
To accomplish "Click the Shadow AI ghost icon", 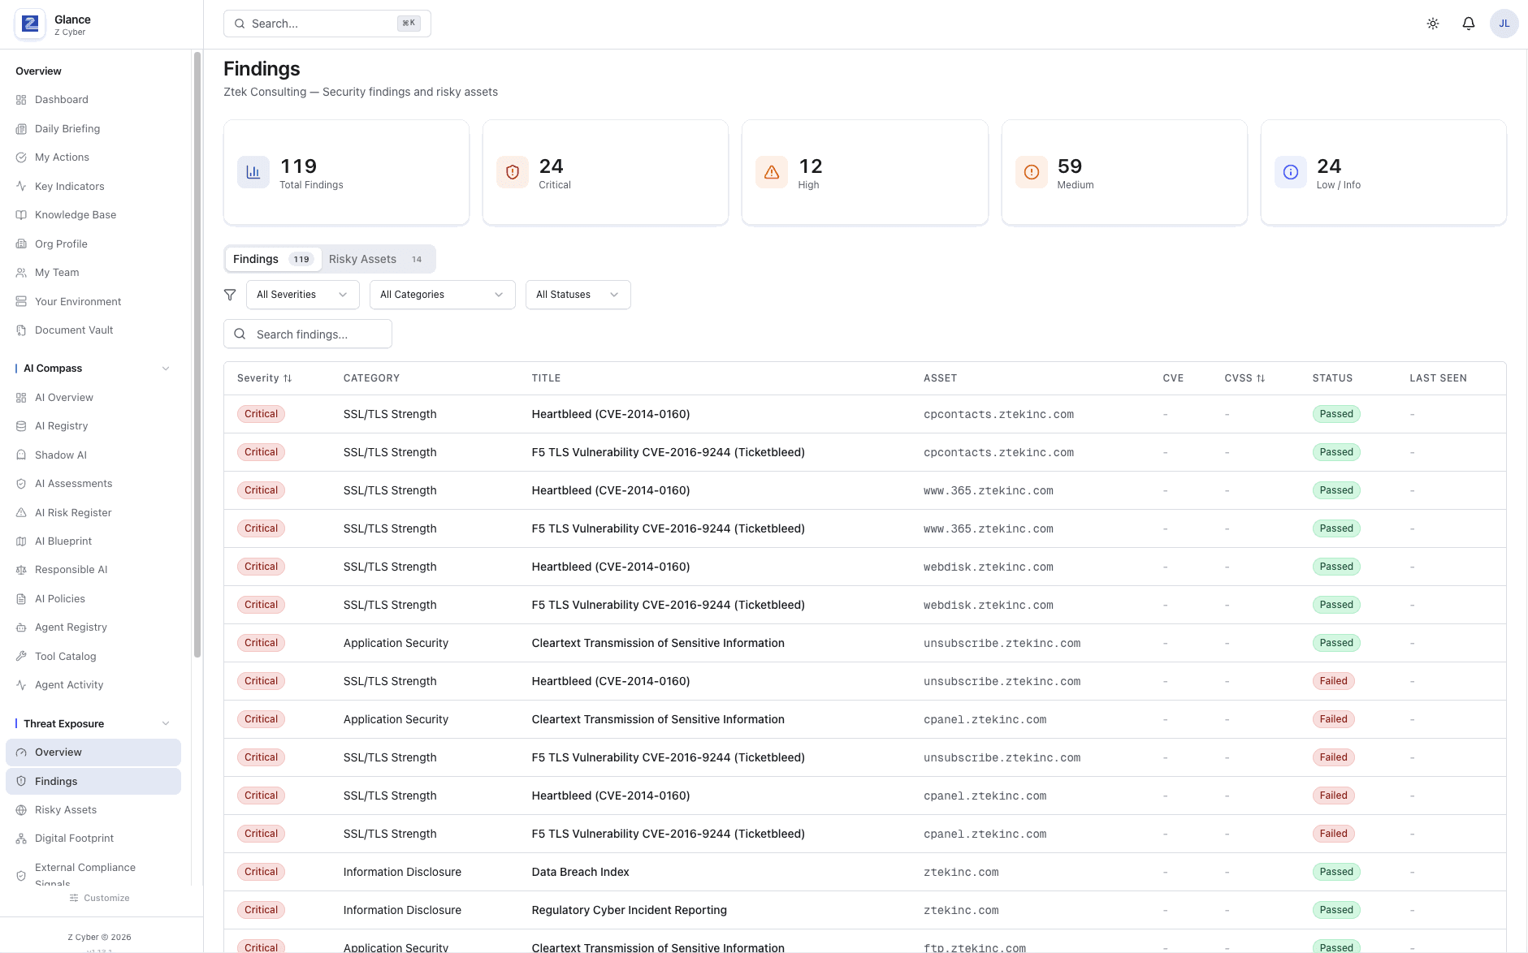I will tap(21, 455).
